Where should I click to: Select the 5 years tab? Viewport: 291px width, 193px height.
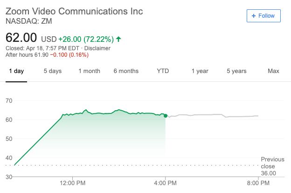pyautogui.click(x=236, y=71)
